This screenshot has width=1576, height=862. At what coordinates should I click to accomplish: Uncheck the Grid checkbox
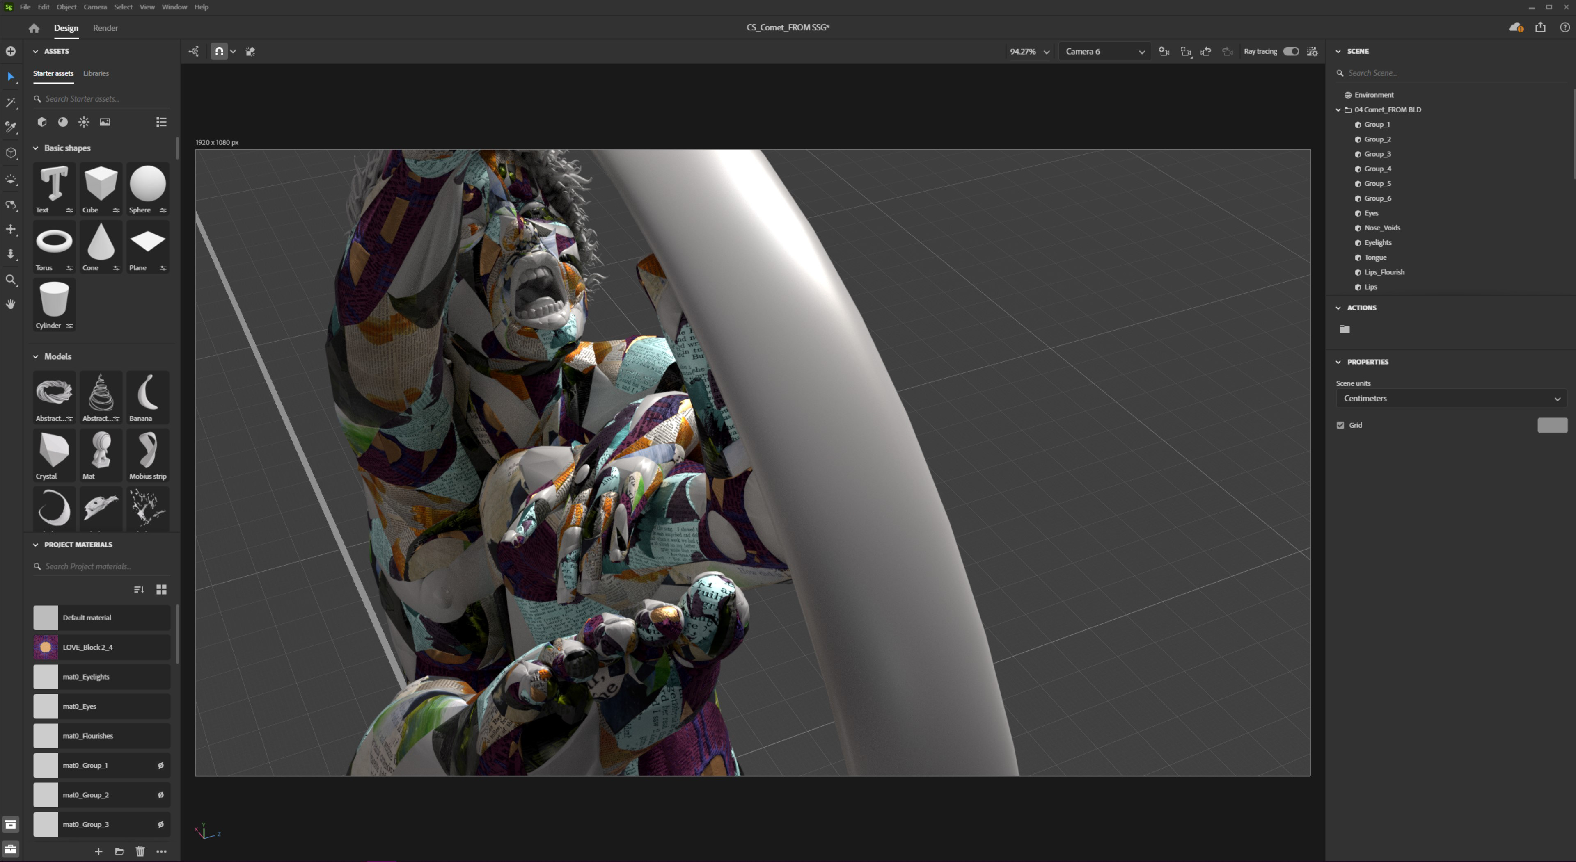(1340, 425)
